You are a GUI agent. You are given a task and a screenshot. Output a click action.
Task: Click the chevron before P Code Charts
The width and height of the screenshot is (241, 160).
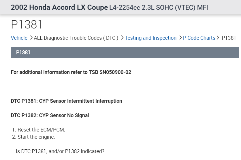(180, 38)
